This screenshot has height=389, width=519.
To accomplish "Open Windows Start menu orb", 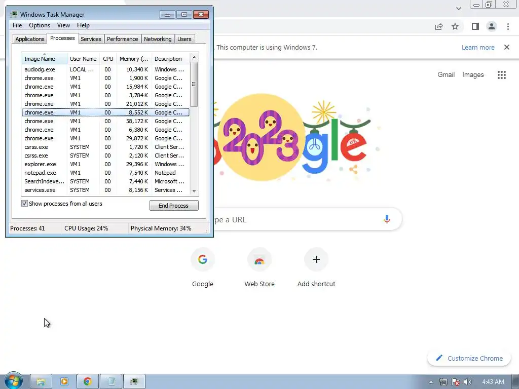I will 13,381.
